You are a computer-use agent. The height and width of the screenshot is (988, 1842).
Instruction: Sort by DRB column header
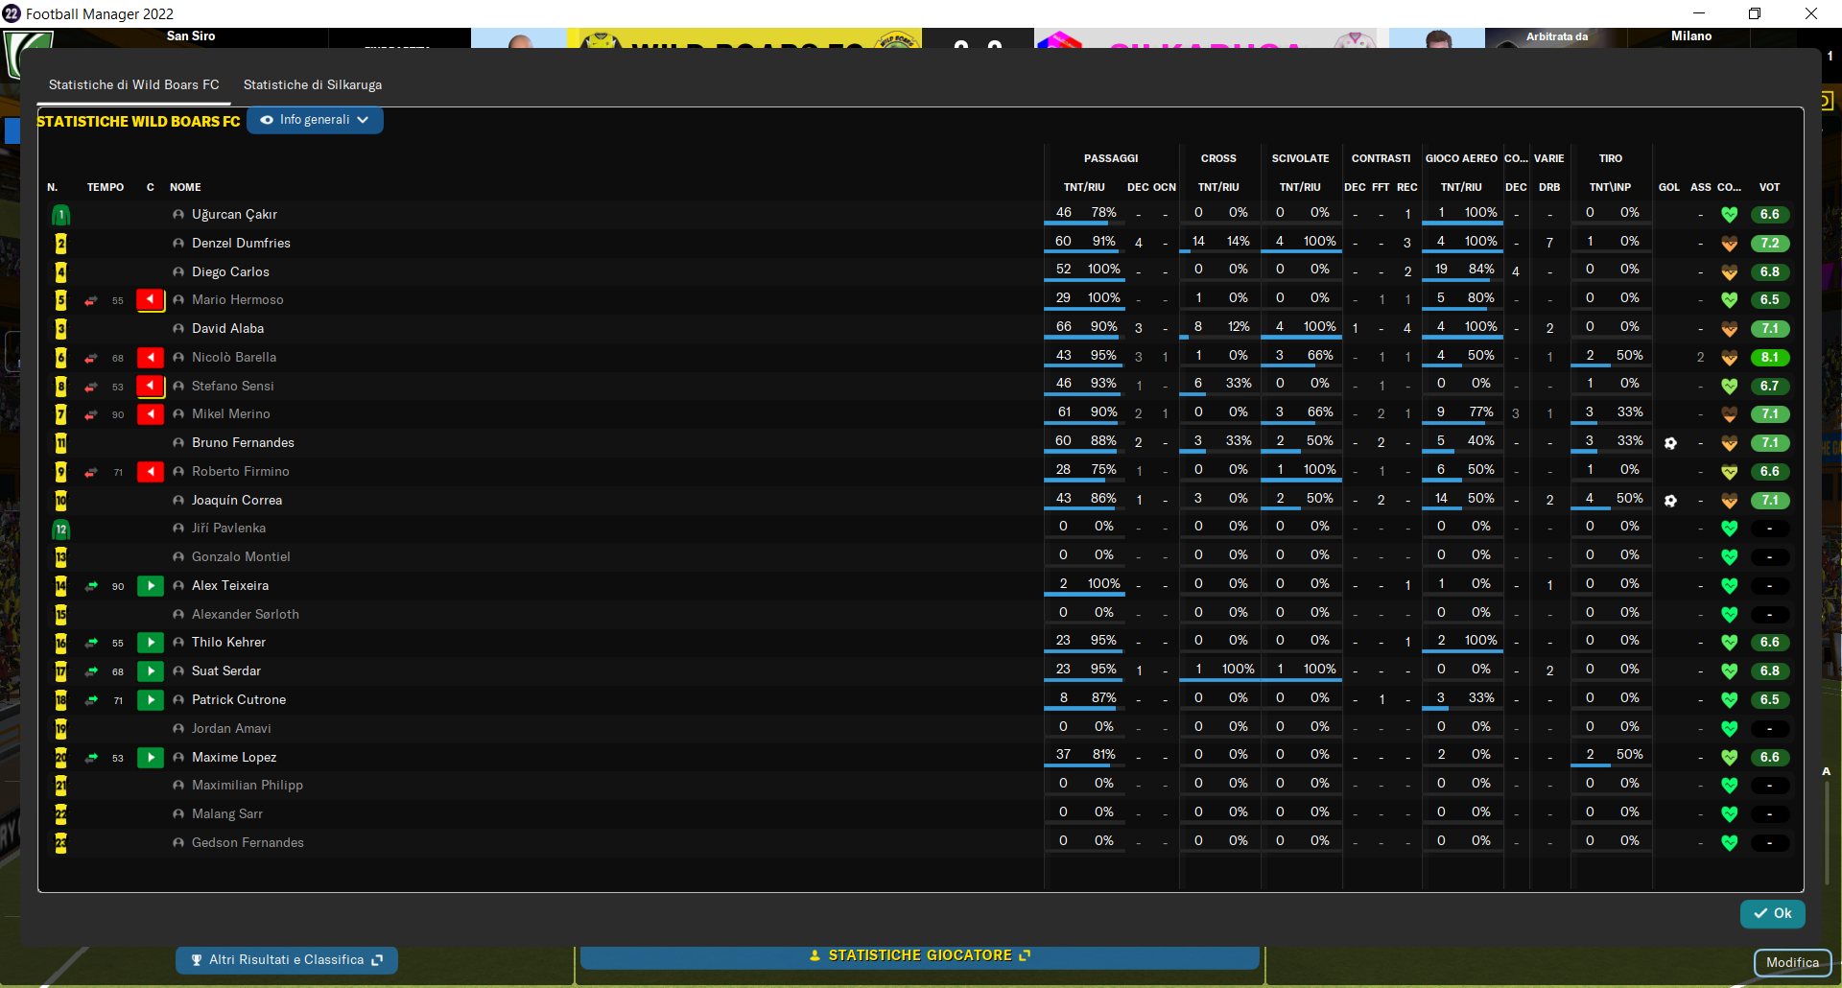(x=1549, y=187)
